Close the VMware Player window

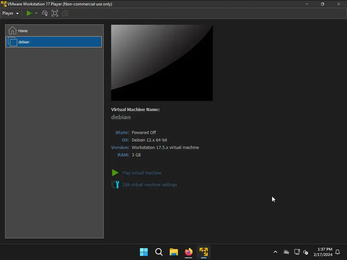[339, 4]
